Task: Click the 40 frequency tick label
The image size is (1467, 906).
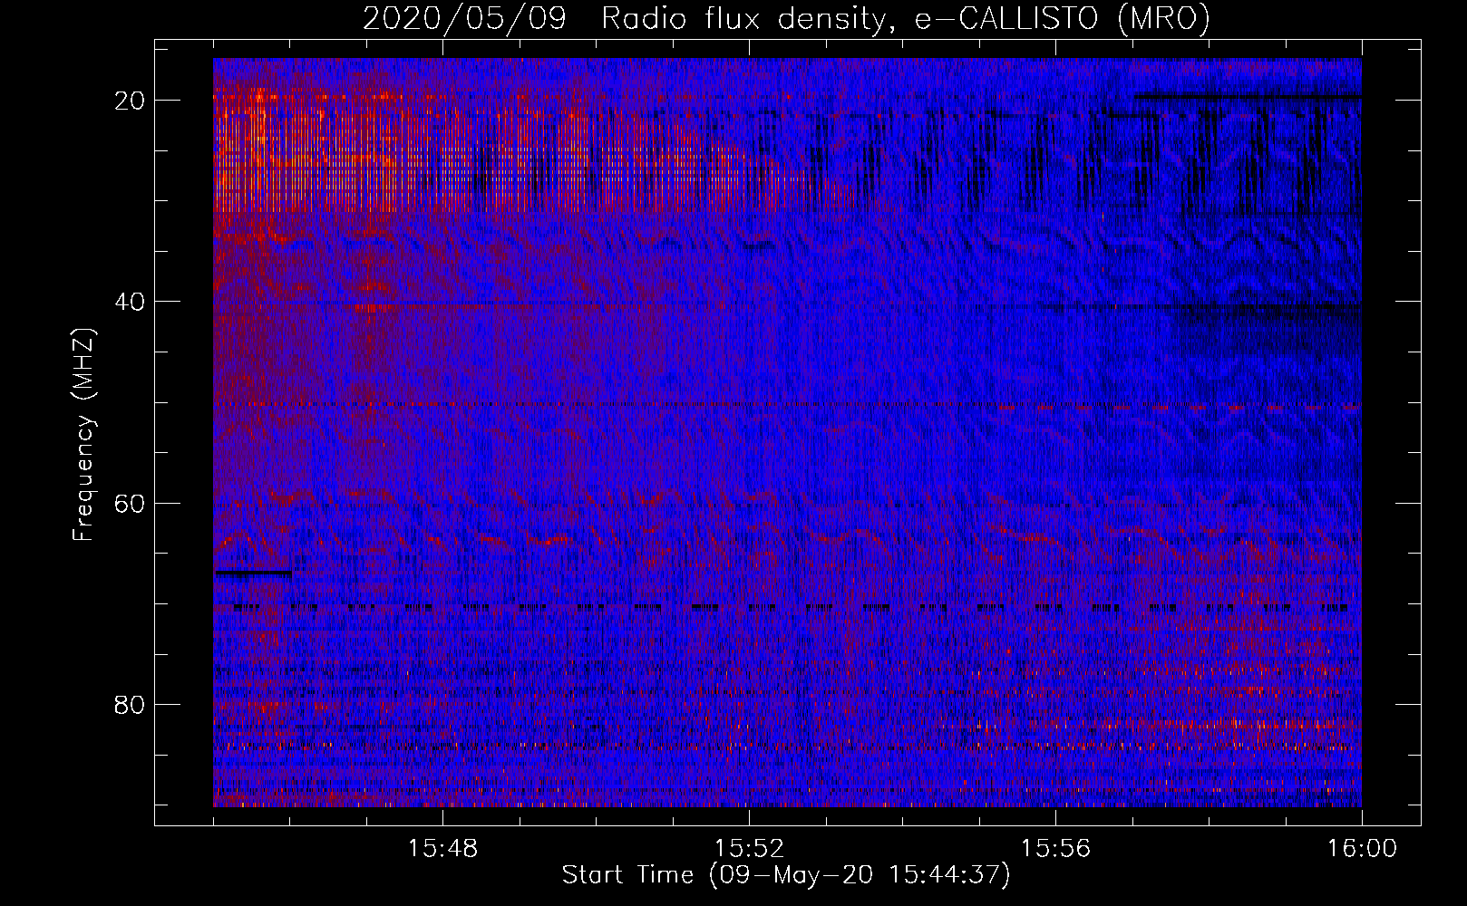Action: coord(131,302)
